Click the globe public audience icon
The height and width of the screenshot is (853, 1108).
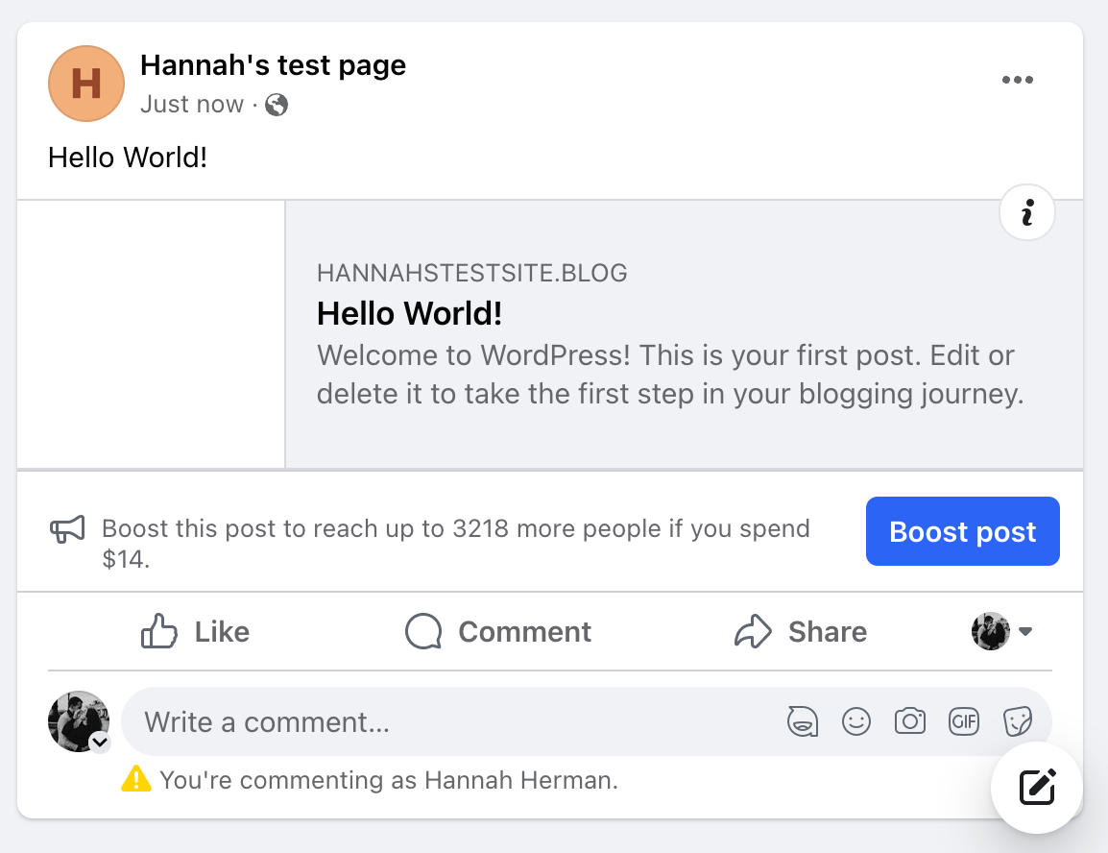click(x=277, y=105)
